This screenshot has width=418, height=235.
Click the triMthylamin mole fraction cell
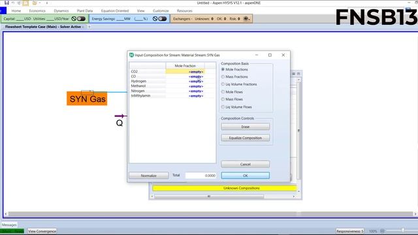click(185, 96)
